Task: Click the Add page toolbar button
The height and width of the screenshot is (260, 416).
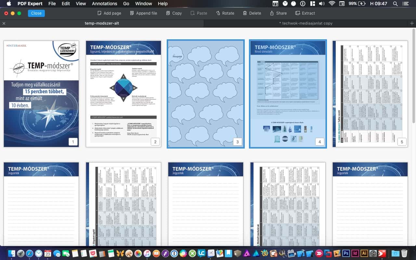Action: click(x=109, y=13)
